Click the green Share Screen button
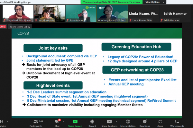The image size is (193, 128). [x=75, y=123]
